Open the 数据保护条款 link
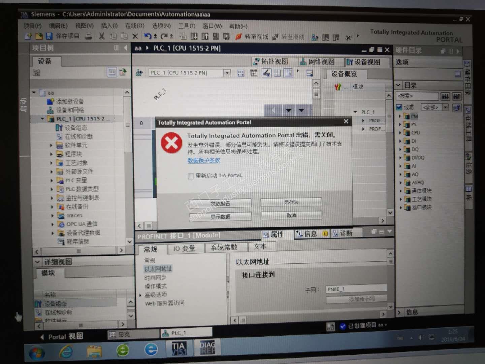 pos(204,160)
